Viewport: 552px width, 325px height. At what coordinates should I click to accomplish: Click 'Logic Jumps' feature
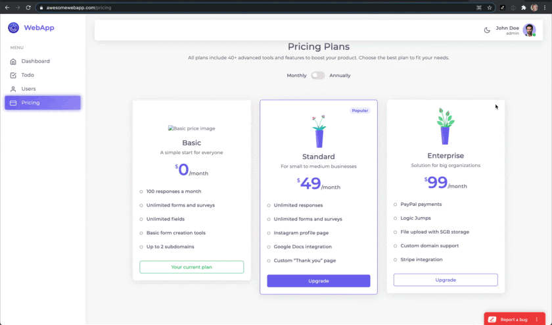click(x=415, y=218)
